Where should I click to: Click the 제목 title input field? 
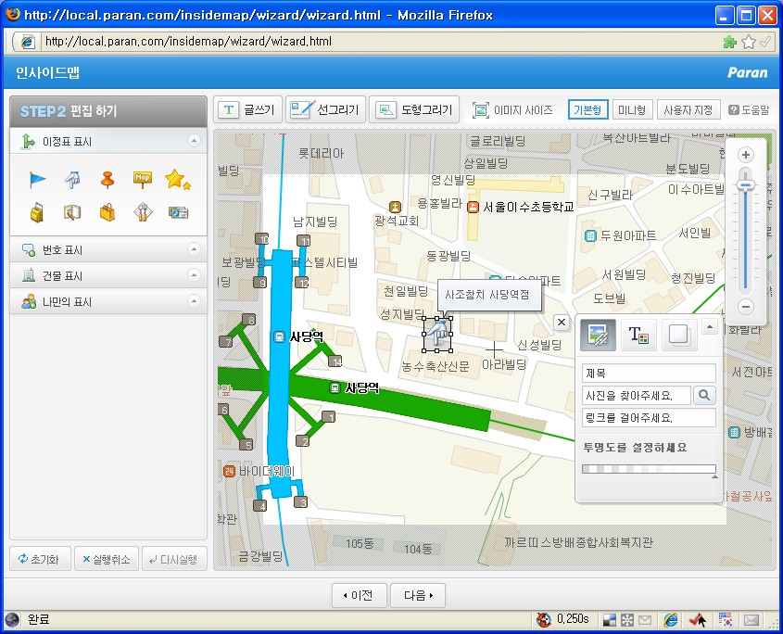[649, 374]
